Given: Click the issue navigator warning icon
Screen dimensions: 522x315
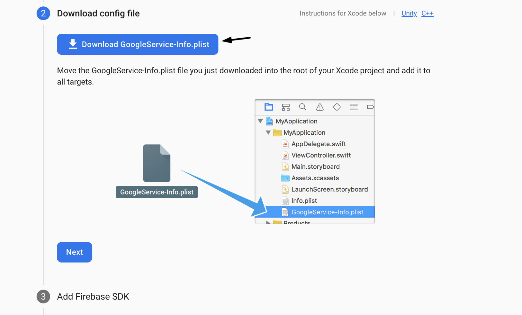Looking at the screenshot, I should pyautogui.click(x=320, y=107).
